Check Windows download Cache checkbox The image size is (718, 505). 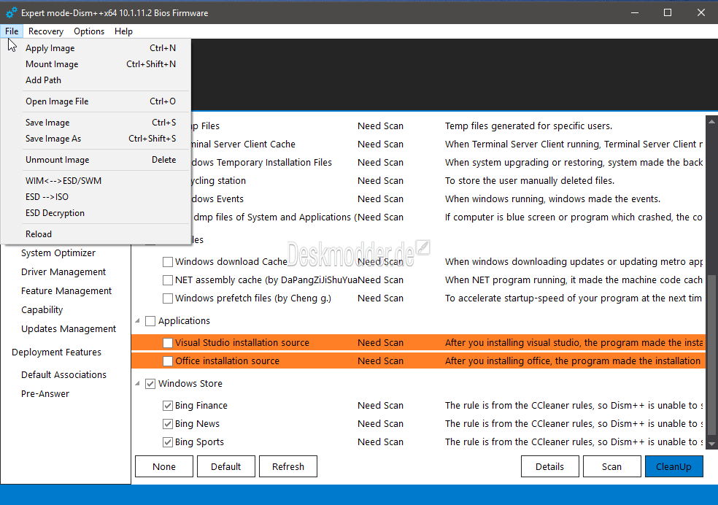coord(168,262)
